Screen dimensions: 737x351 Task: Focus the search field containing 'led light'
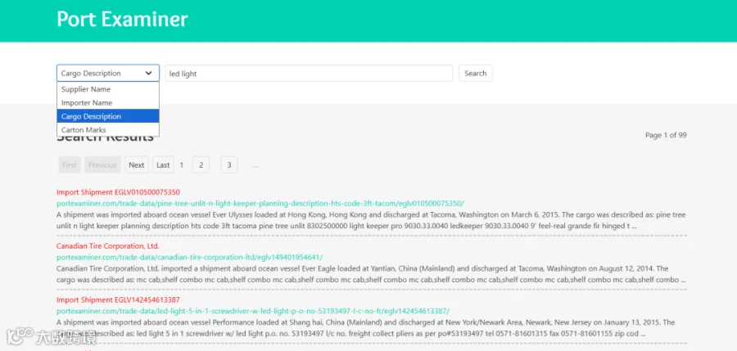pos(309,74)
